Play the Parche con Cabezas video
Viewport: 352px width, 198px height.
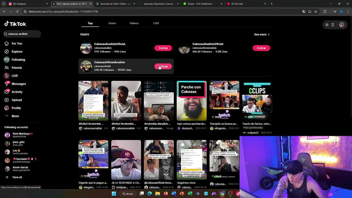191,101
